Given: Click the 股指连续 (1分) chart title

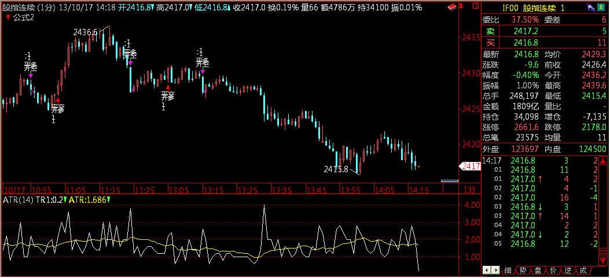Looking at the screenshot, I should (x=30, y=8).
